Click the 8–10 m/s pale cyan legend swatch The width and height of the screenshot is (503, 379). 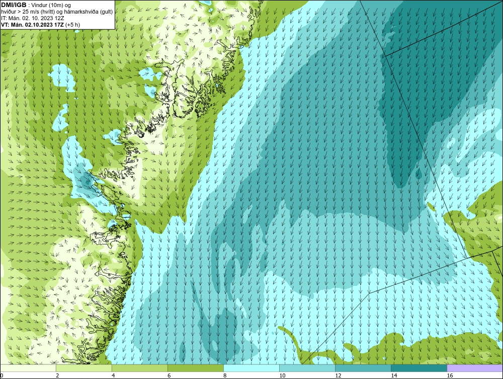(x=251, y=368)
